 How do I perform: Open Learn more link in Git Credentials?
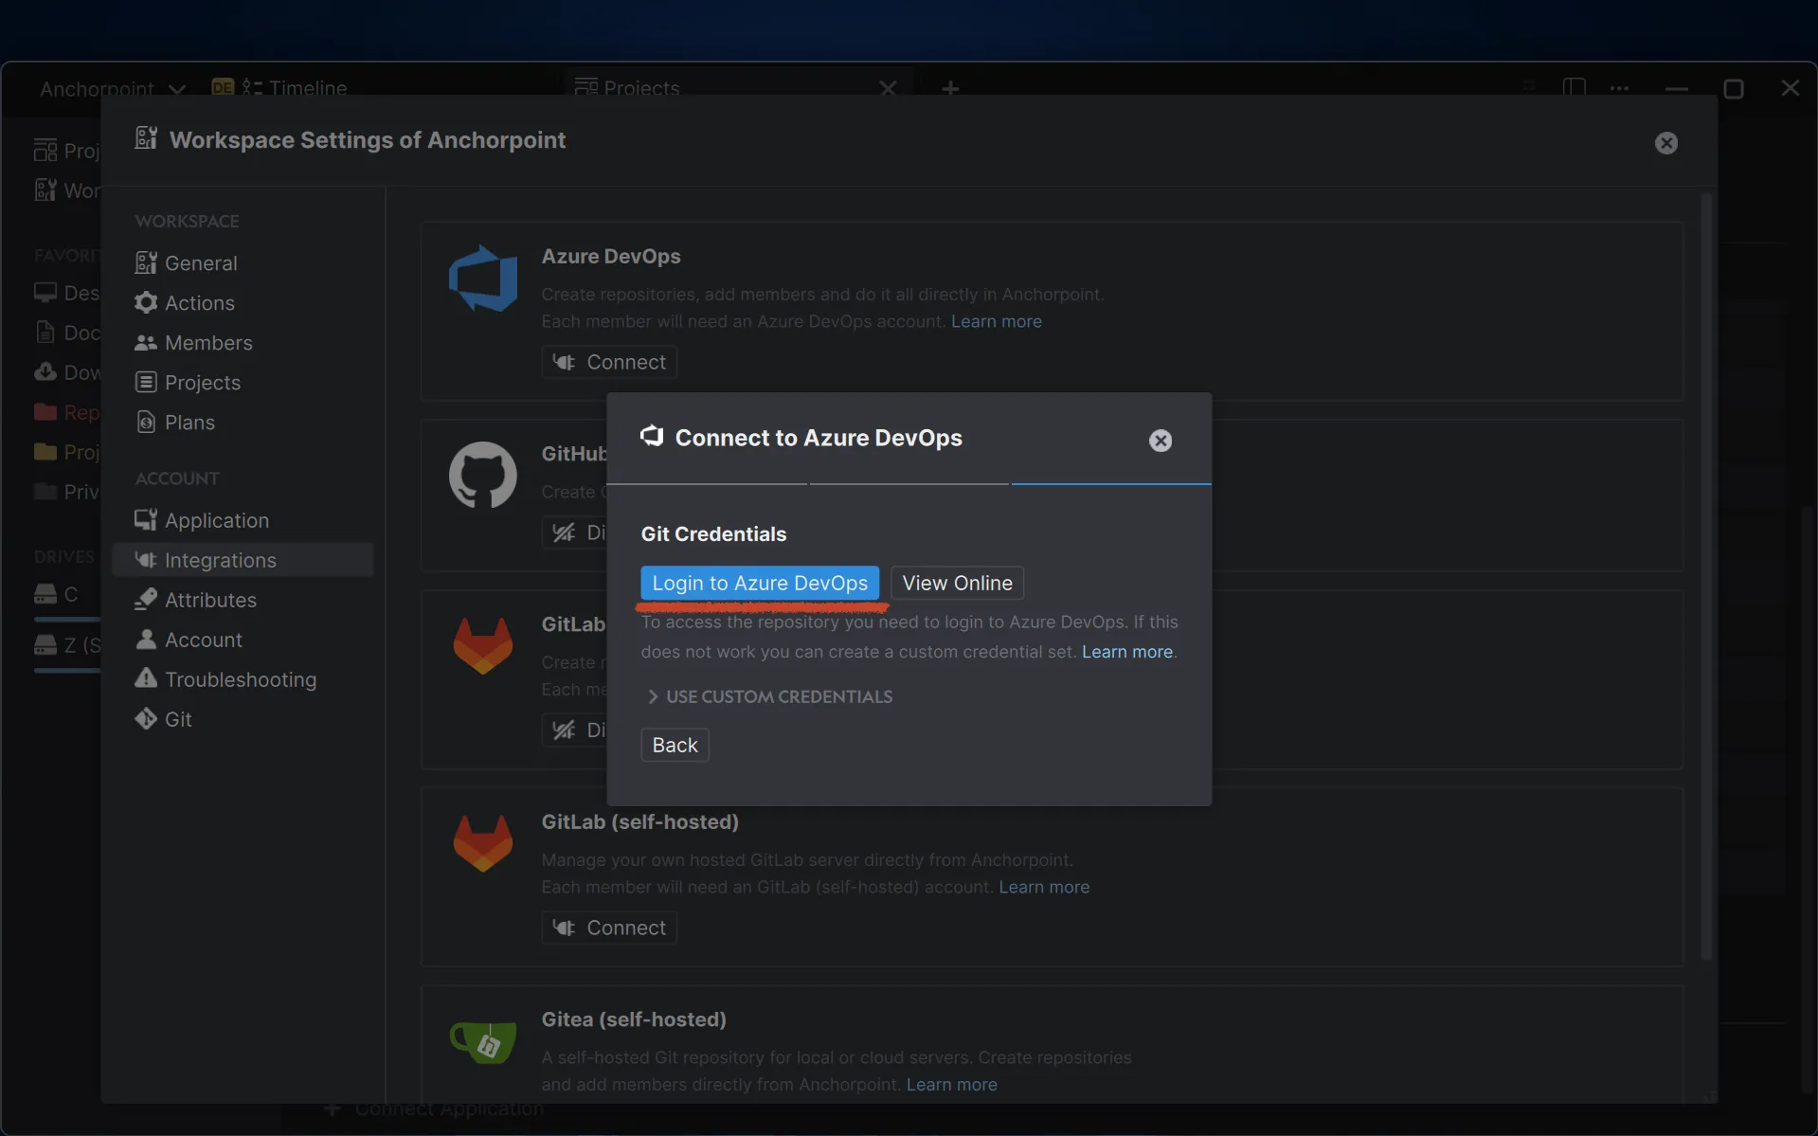pyautogui.click(x=1126, y=652)
